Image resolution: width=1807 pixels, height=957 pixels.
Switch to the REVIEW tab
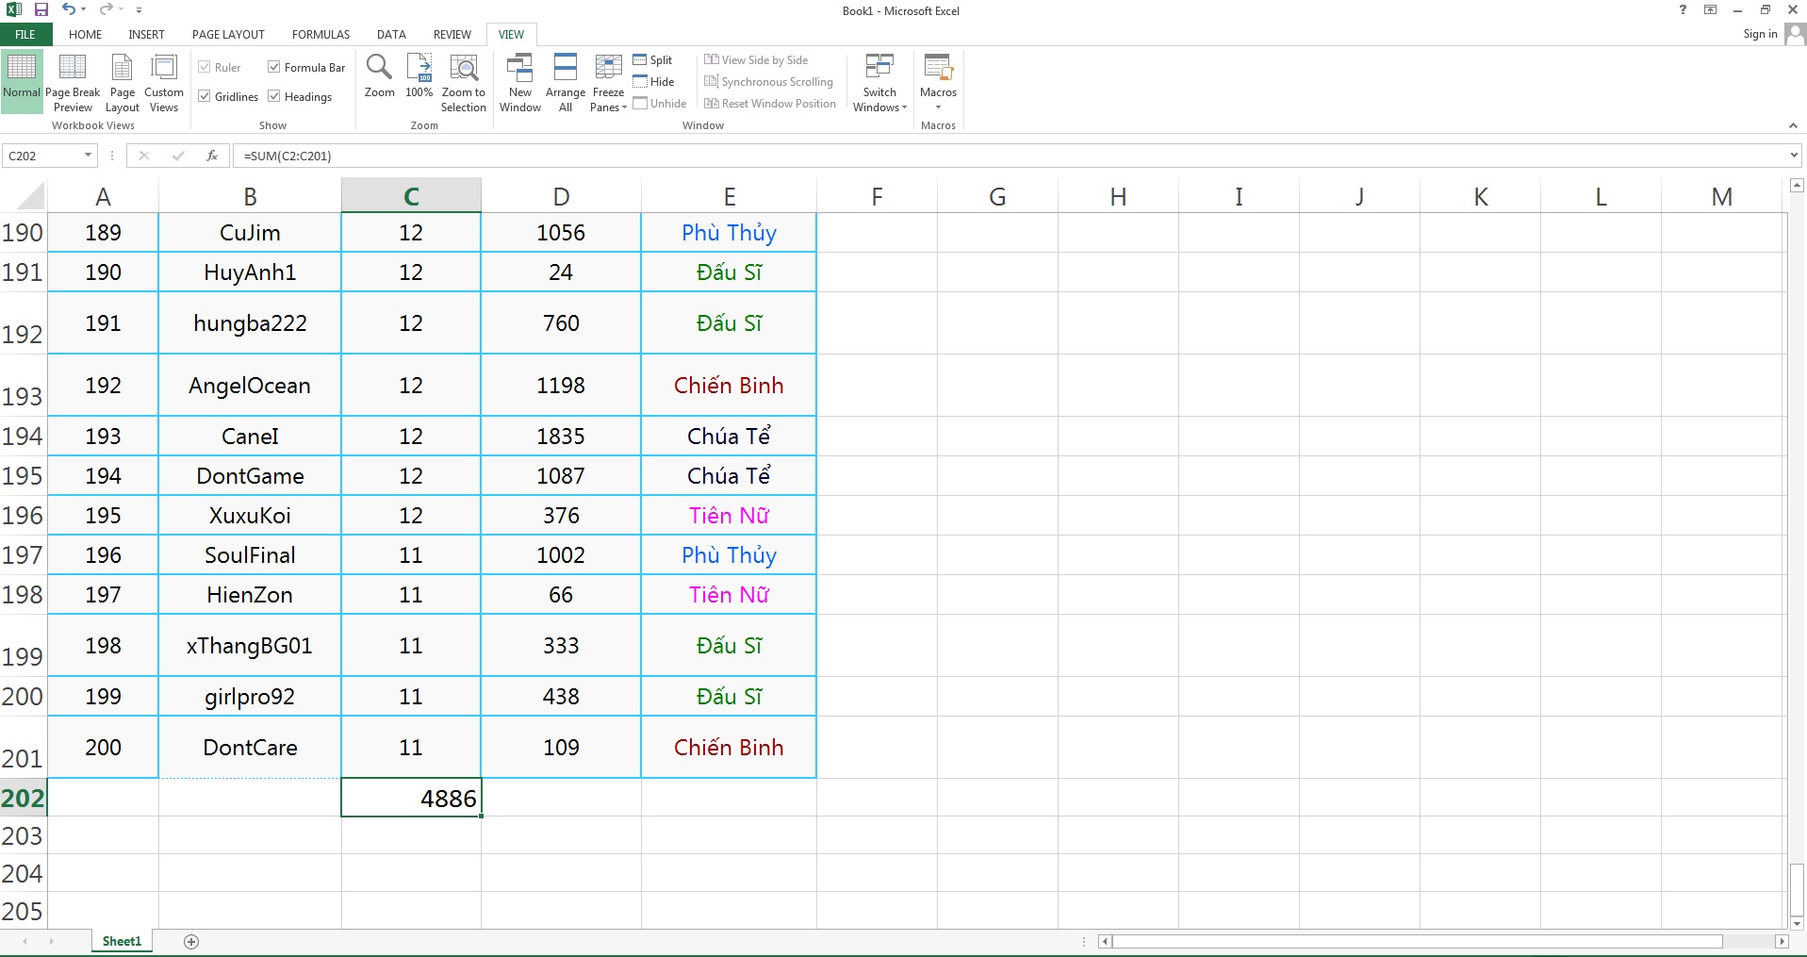452,35
